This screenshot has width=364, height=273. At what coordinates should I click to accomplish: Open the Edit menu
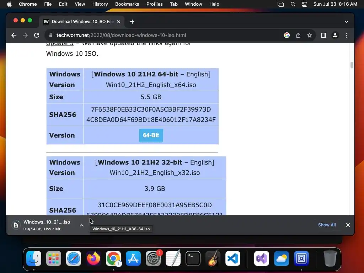click(63, 4)
